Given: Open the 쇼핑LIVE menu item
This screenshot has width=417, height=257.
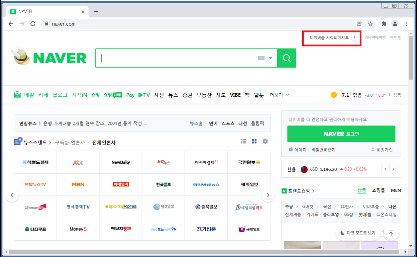Looking at the screenshot, I should point(113,95).
